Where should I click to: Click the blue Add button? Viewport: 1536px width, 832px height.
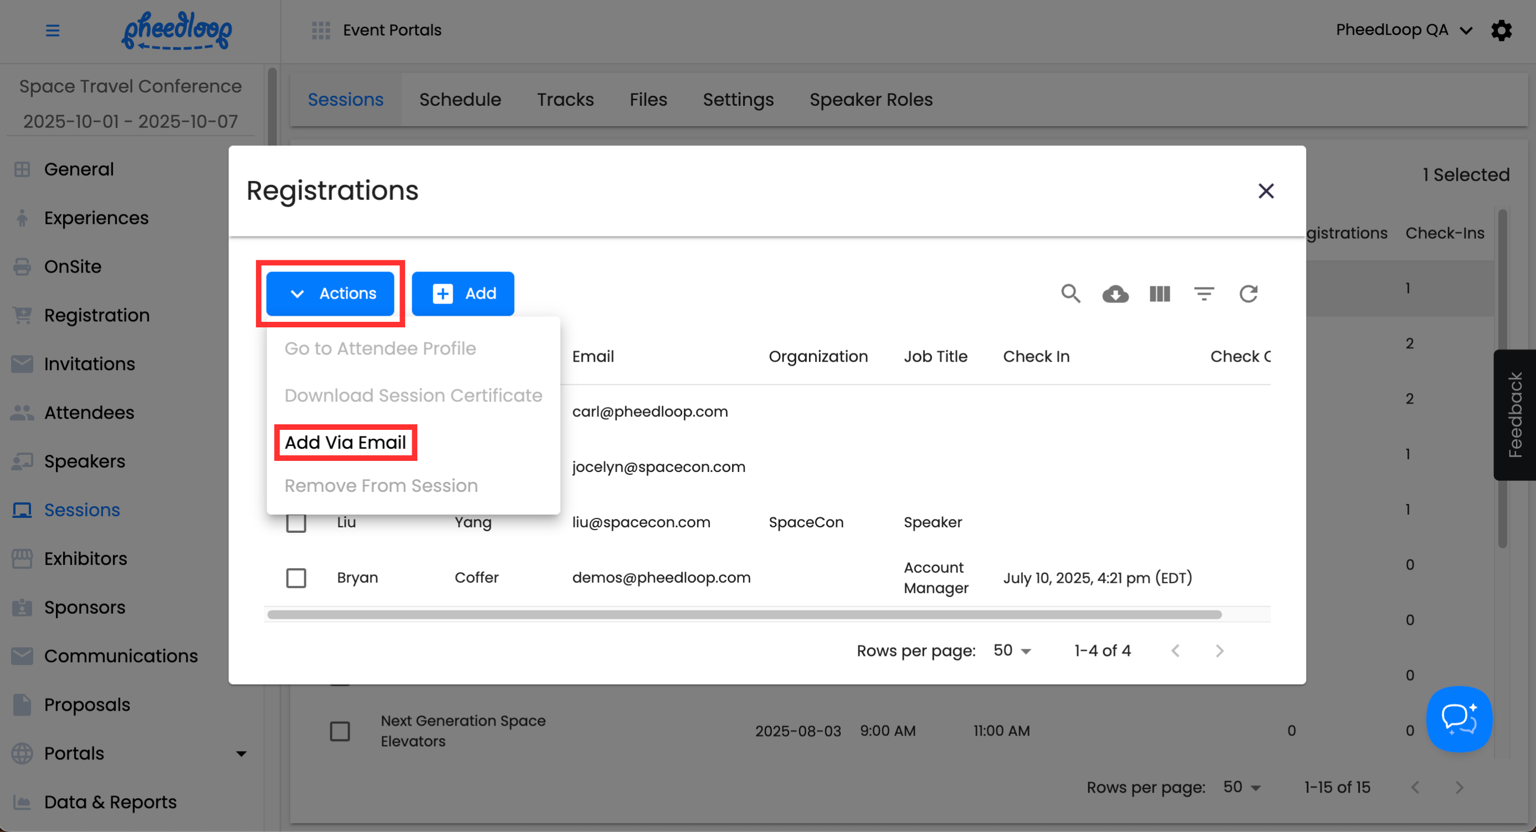tap(463, 293)
